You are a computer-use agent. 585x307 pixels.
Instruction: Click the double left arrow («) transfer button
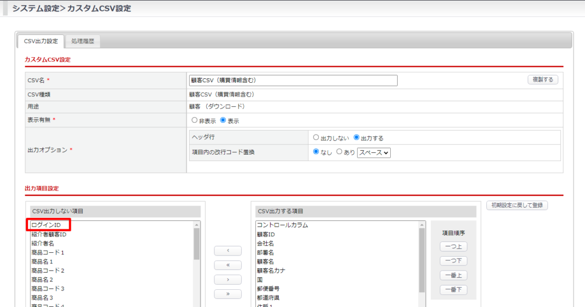pyautogui.click(x=227, y=265)
